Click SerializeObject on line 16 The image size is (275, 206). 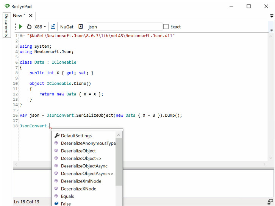click(x=95, y=115)
